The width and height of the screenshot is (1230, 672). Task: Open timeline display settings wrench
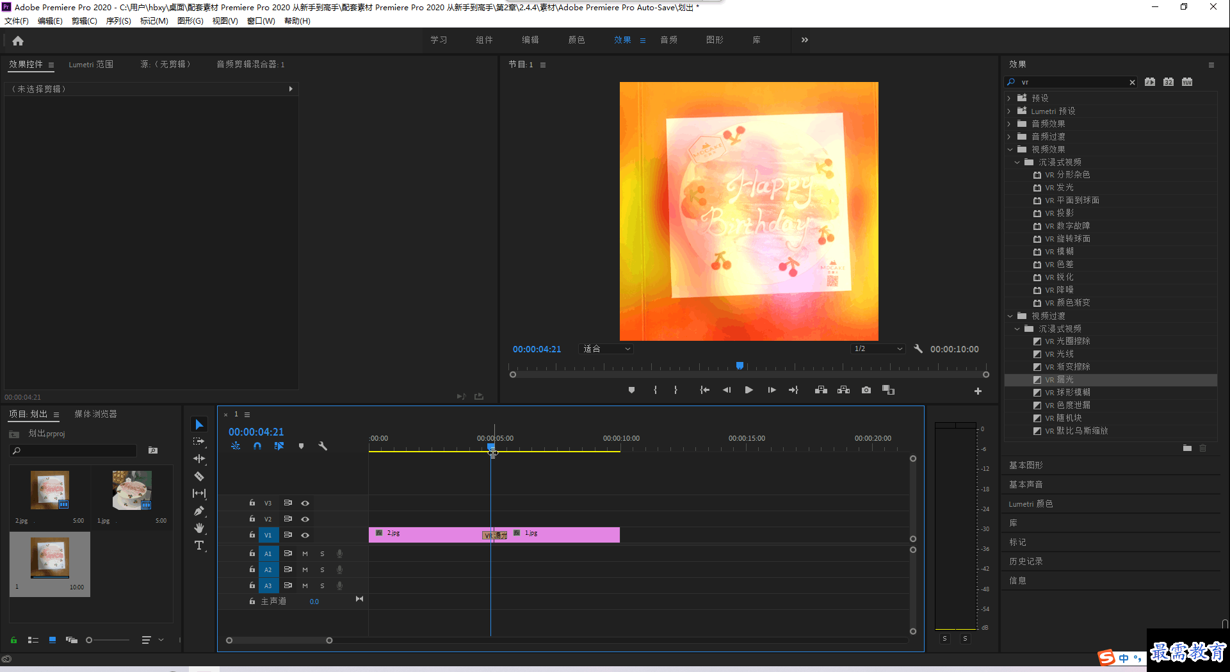(x=323, y=446)
